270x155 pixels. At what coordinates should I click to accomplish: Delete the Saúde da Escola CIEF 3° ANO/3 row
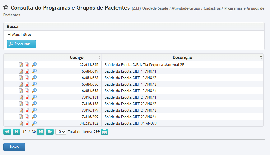(x=27, y=123)
